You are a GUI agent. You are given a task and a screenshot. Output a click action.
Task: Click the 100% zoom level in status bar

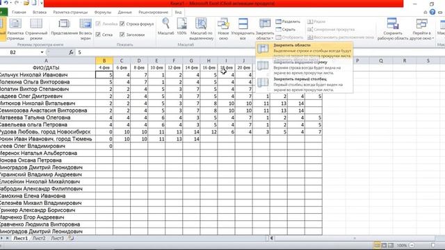pos(402,245)
